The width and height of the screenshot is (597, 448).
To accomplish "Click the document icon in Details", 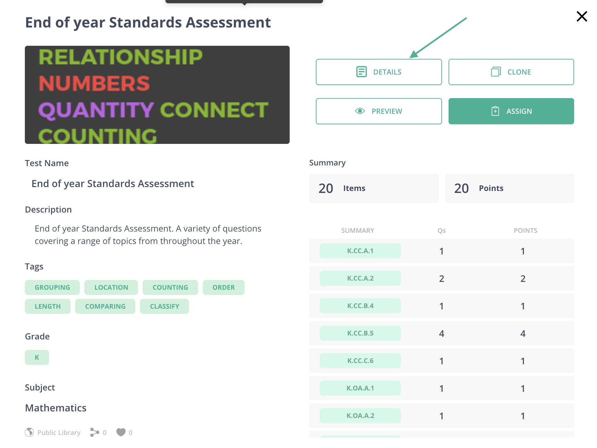I will [x=361, y=72].
